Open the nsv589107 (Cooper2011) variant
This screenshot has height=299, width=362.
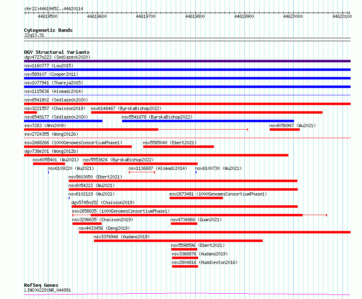click(x=51, y=74)
